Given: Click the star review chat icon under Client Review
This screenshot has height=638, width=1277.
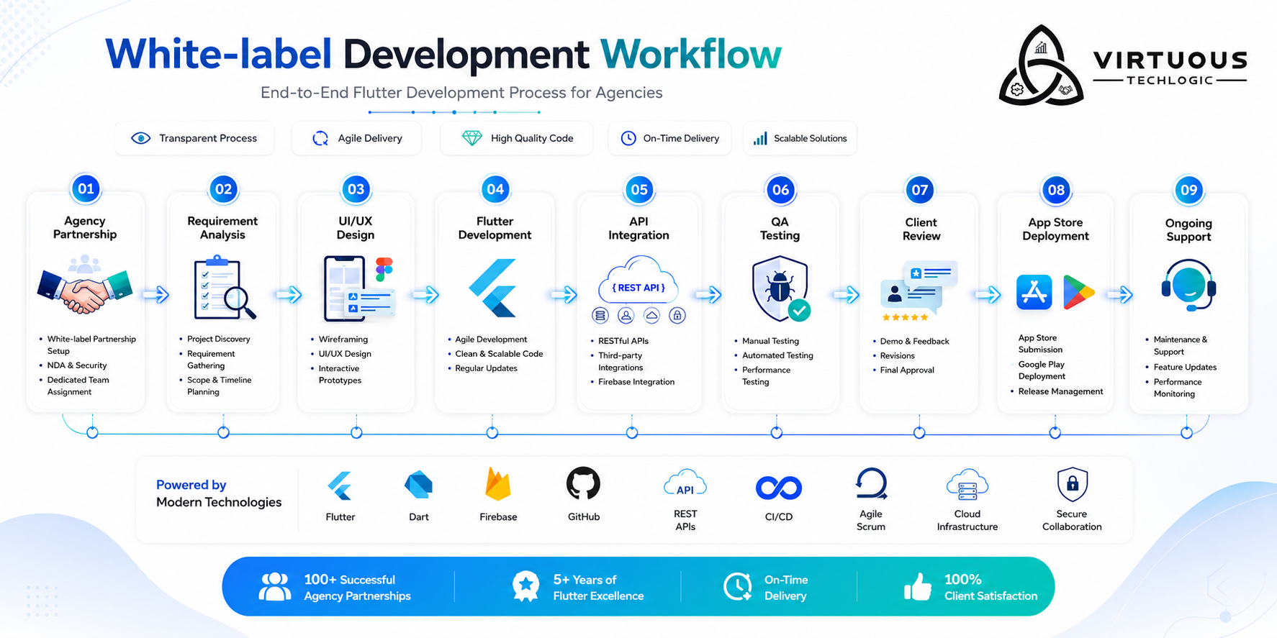Looking at the screenshot, I should tap(919, 291).
